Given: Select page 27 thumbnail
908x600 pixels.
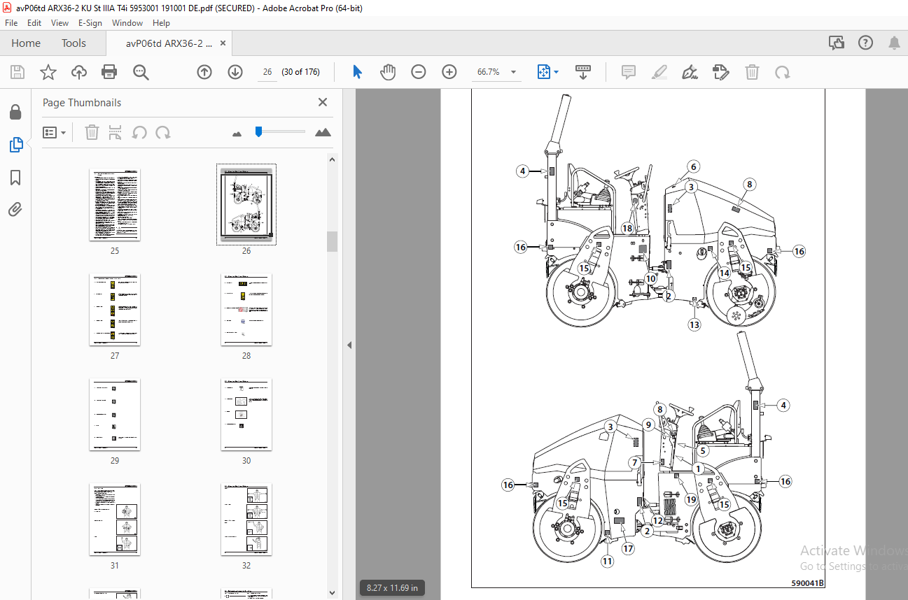Looking at the screenshot, I should click(115, 310).
